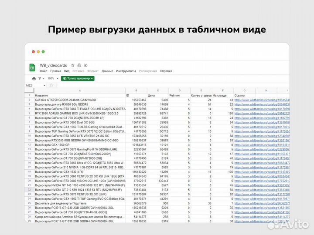Open the Справка menu
314x235 pixels.
click(166, 71)
